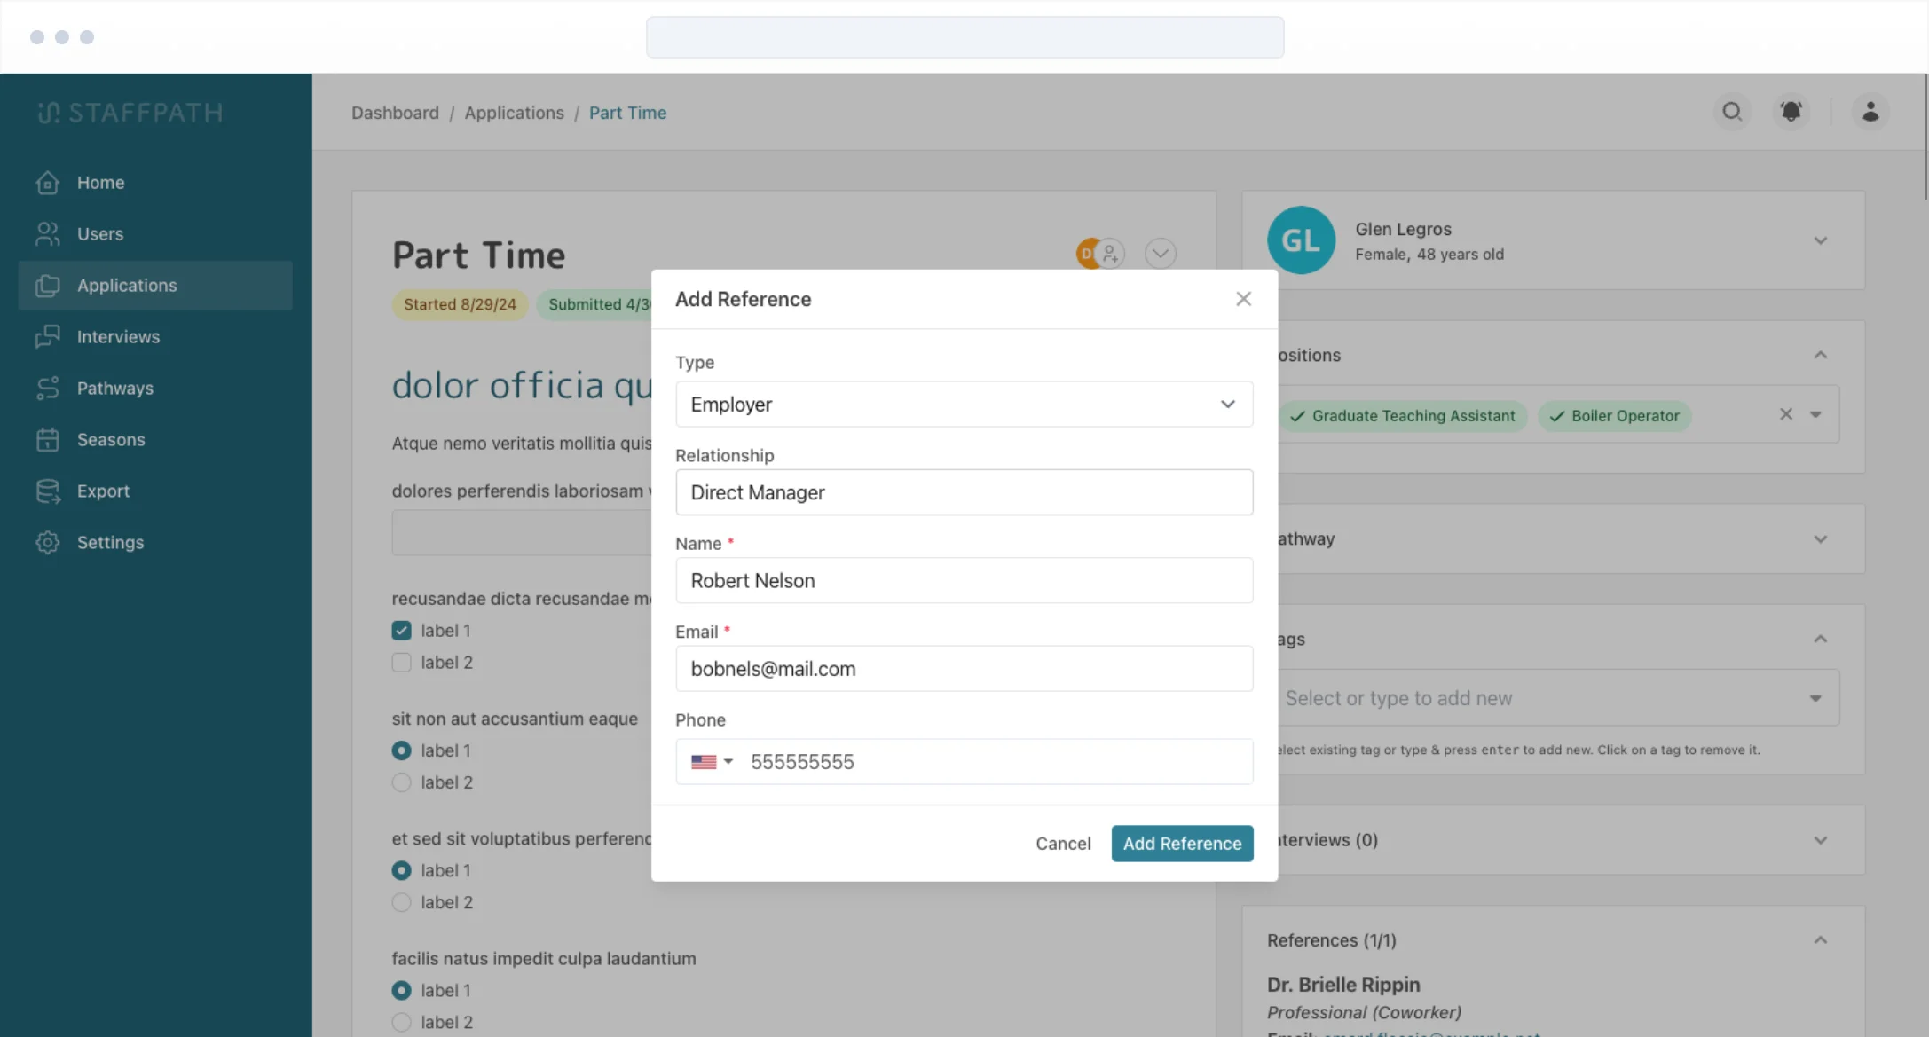The width and height of the screenshot is (1929, 1037).
Task: Check the label 2 checkbox
Action: (402, 663)
